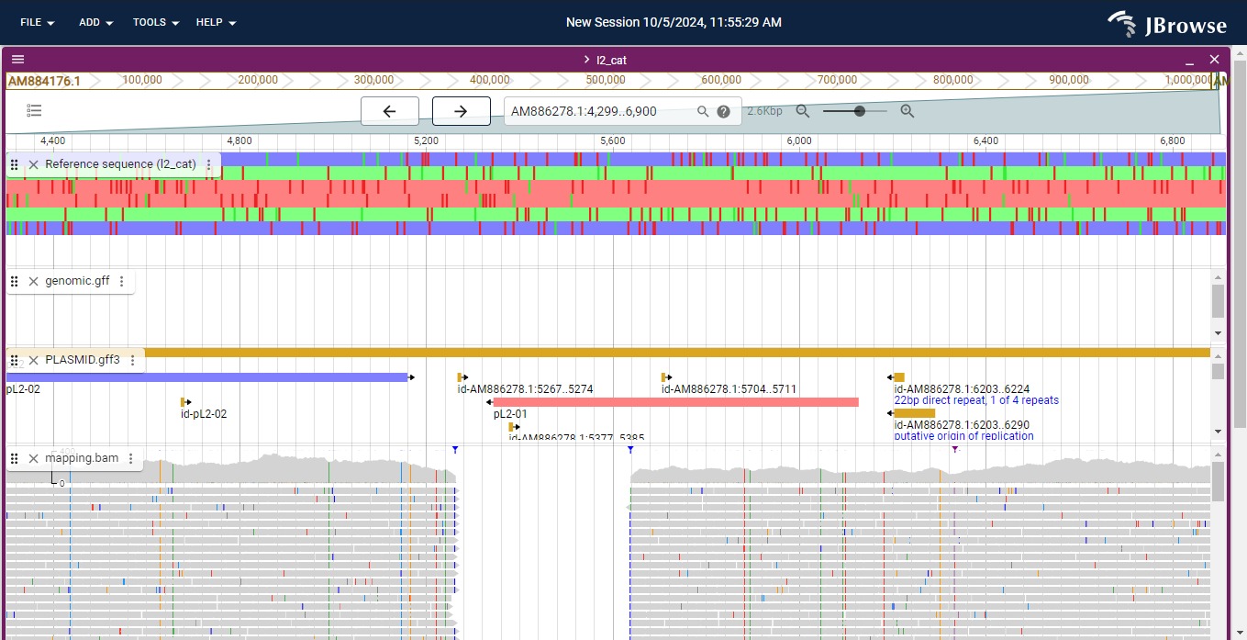Click the zoom in magnifier icon
This screenshot has width=1247, height=640.
click(907, 111)
